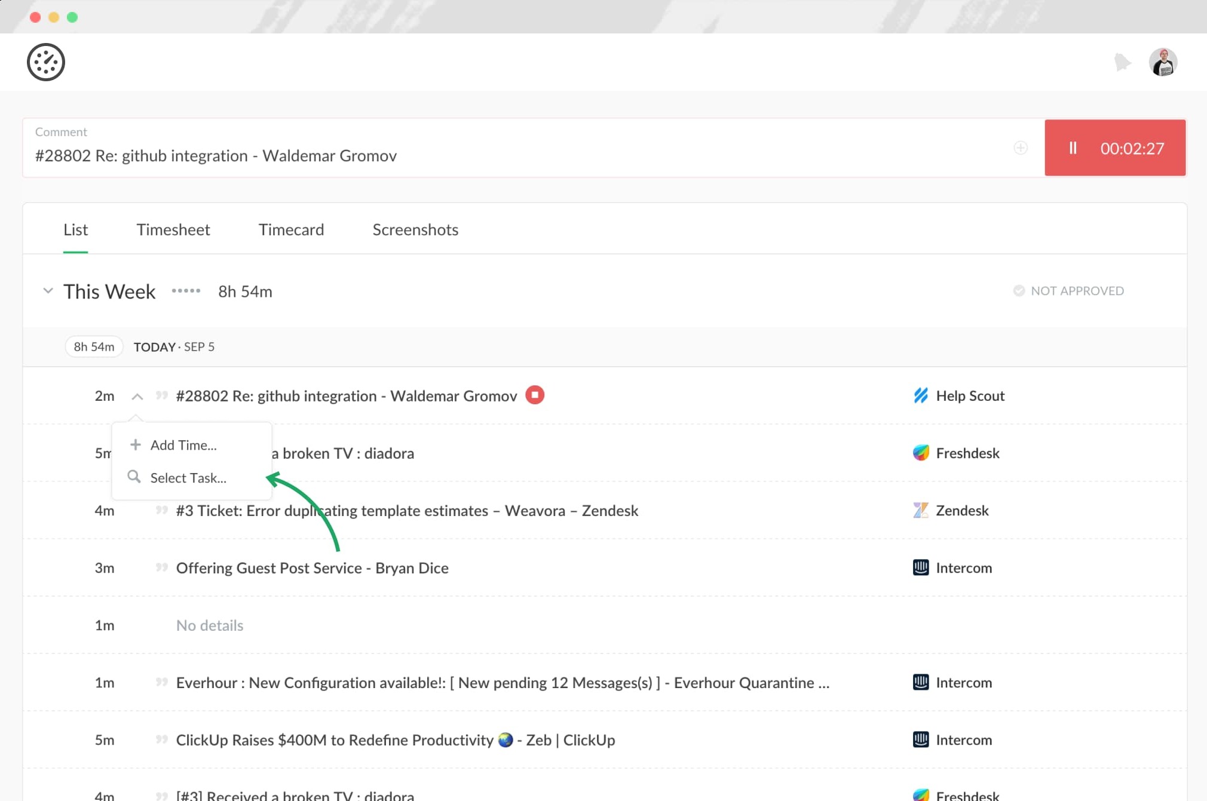
Task: Click the Intercom icon on Offering Guest Post row
Action: (920, 567)
